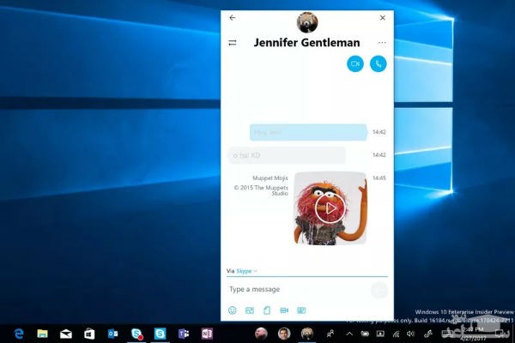Click the send message button
The image size is (515, 343).
(379, 290)
